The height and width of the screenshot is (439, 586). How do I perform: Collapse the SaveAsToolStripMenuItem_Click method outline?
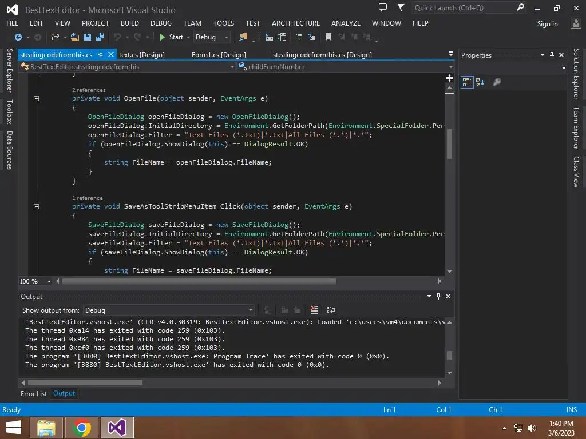tap(36, 206)
